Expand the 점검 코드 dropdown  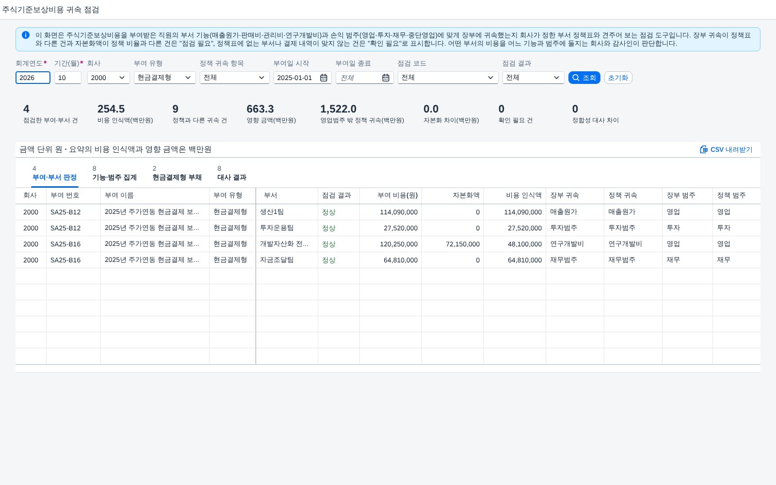click(x=448, y=78)
